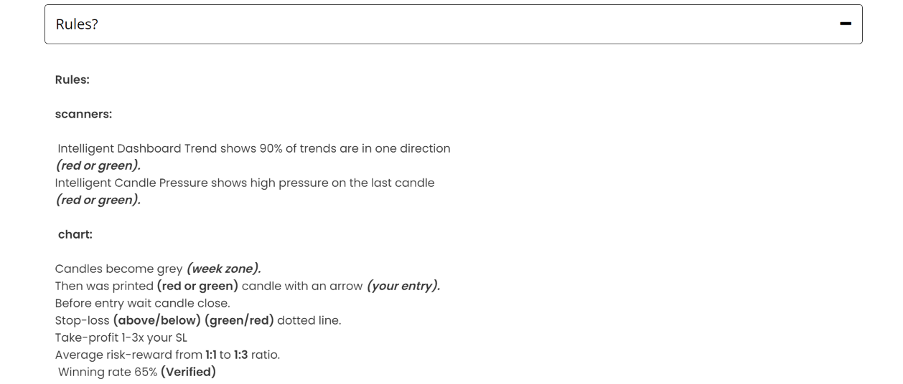The height and width of the screenshot is (384, 903).
Task: Click the Intelligent Dashboard Trend sentence
Action: (x=254, y=148)
